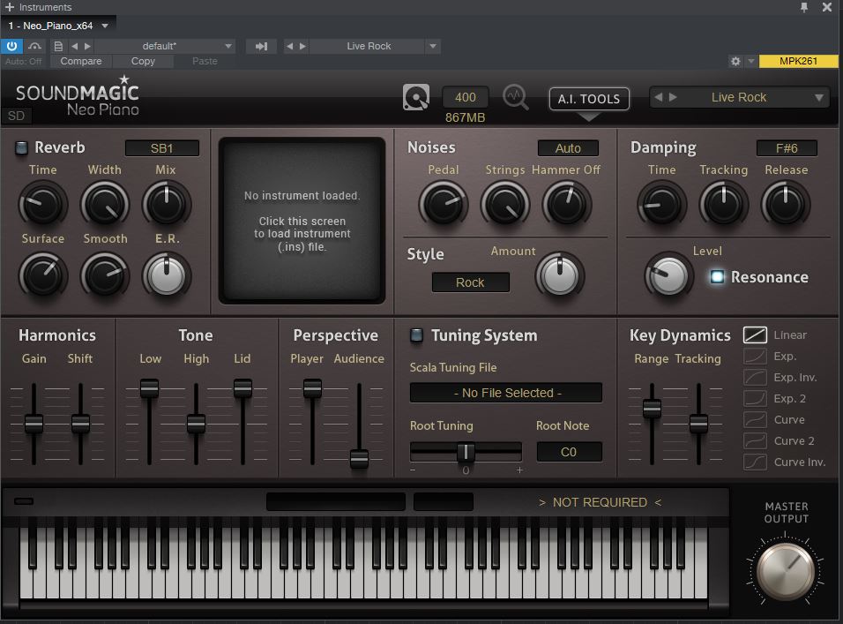Screen dimensions: 843x624
Task: Click the waveform magnifier analysis icon
Action: pos(516,97)
